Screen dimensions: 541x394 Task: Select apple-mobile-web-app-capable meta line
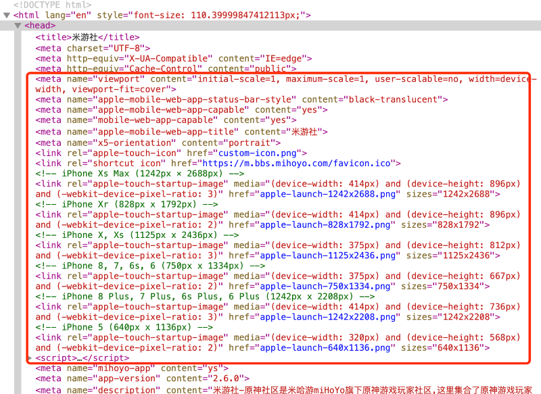181,110
